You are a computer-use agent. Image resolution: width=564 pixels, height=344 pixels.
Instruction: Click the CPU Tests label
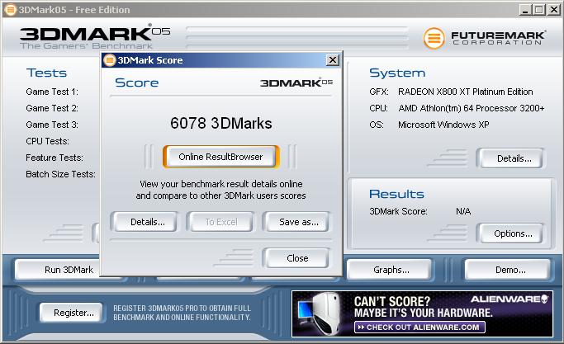tap(47, 141)
